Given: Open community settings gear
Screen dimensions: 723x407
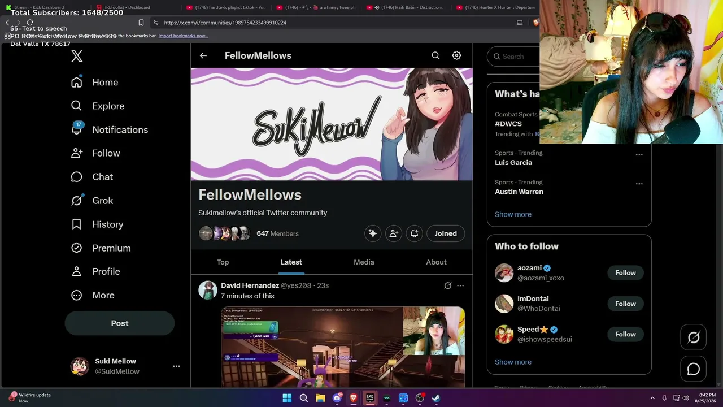Looking at the screenshot, I should click(x=456, y=55).
